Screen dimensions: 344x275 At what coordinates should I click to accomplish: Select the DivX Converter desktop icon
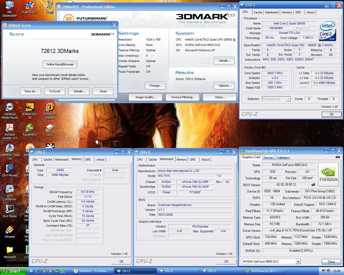pos(10,193)
